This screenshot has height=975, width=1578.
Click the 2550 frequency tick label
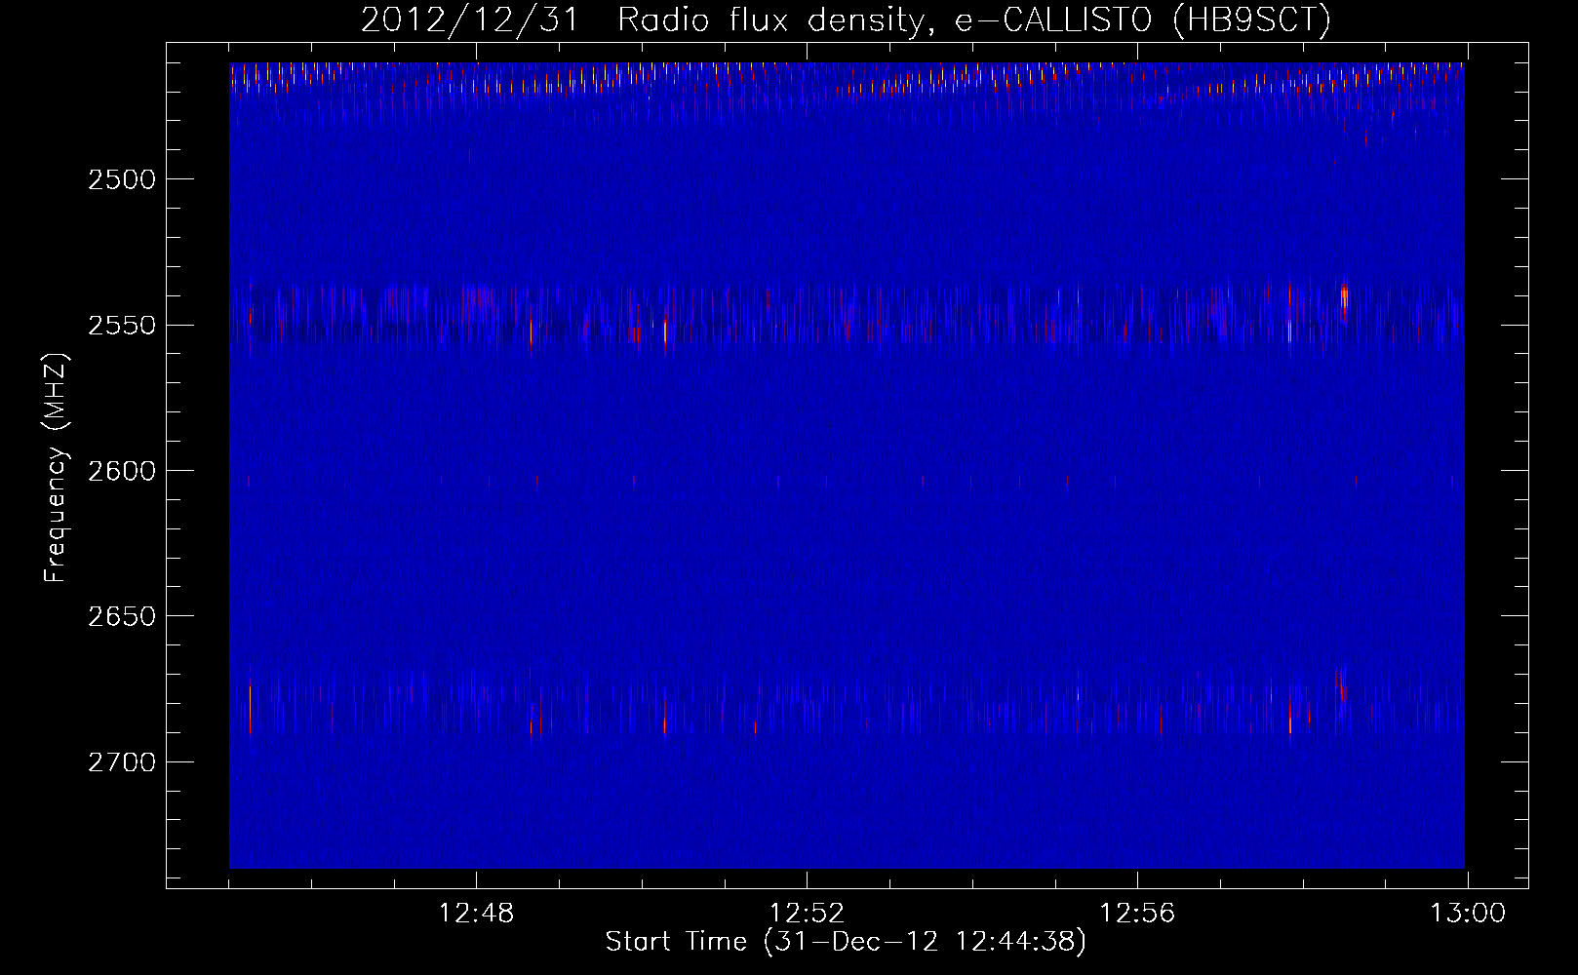(x=121, y=326)
